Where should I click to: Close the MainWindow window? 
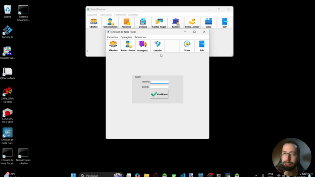click(228, 9)
